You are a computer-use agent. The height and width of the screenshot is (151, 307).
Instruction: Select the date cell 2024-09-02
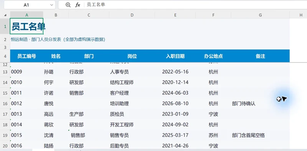175,125
